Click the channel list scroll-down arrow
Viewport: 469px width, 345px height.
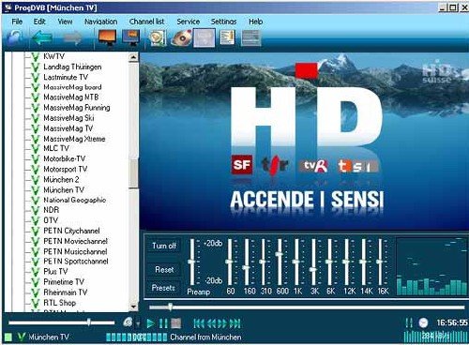(x=133, y=307)
